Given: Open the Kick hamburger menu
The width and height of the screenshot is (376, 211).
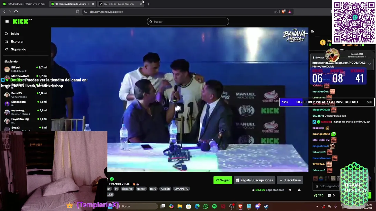Looking at the screenshot, I should tap(7, 21).
